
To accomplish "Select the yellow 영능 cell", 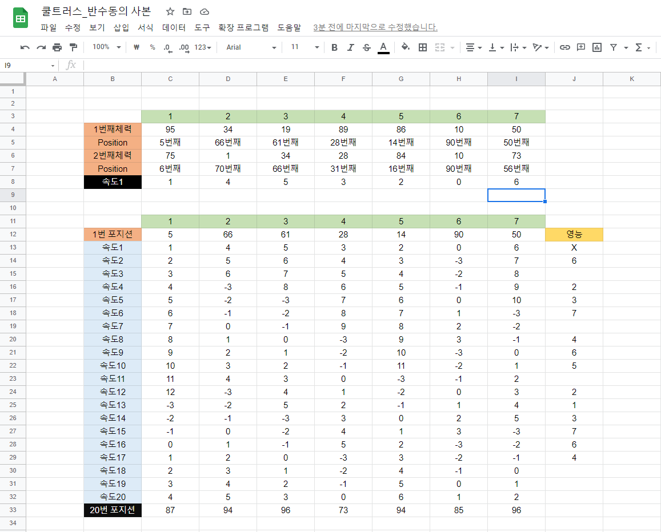I will click(574, 234).
